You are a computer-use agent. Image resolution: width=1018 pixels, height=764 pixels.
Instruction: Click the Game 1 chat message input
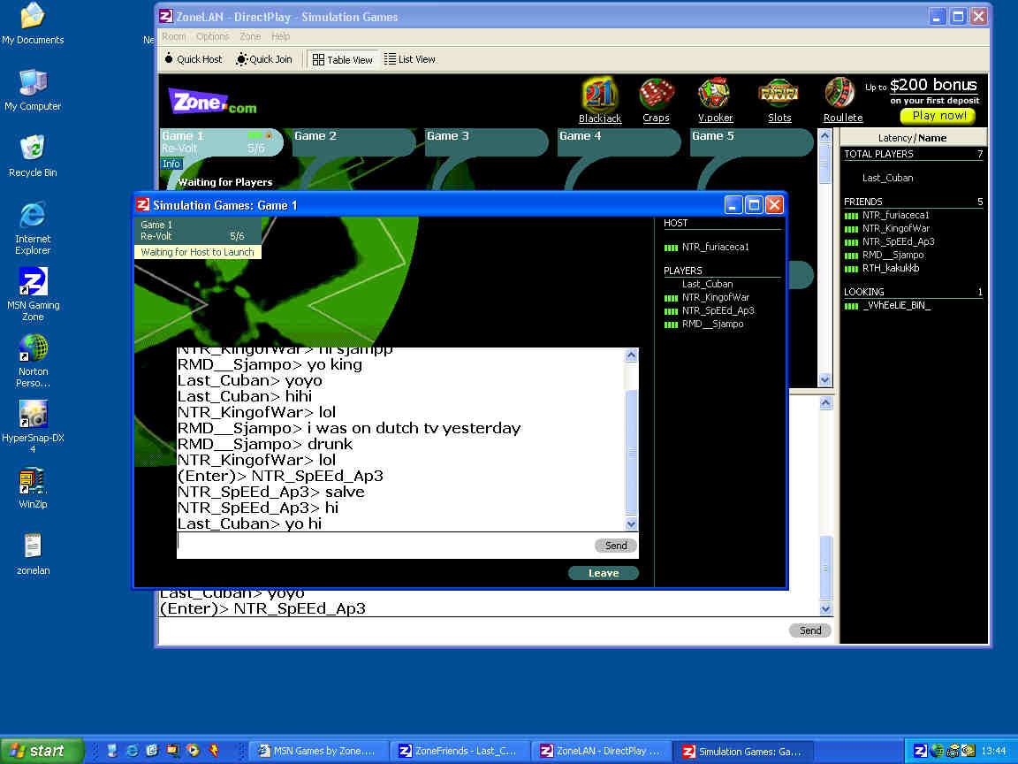pyautogui.click(x=384, y=546)
